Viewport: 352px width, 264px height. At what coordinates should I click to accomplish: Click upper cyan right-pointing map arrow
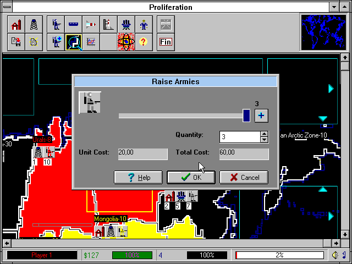tap(331, 89)
